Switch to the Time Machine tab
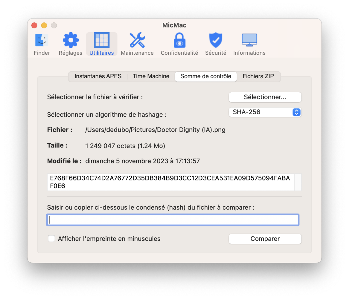349x299 pixels. pyautogui.click(x=151, y=76)
